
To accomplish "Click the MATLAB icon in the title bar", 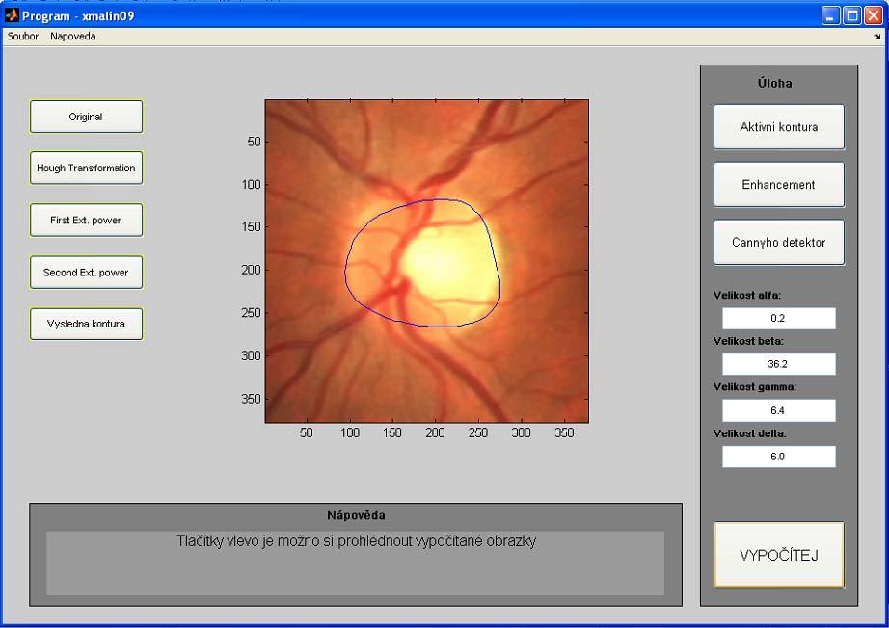I will coord(12,15).
